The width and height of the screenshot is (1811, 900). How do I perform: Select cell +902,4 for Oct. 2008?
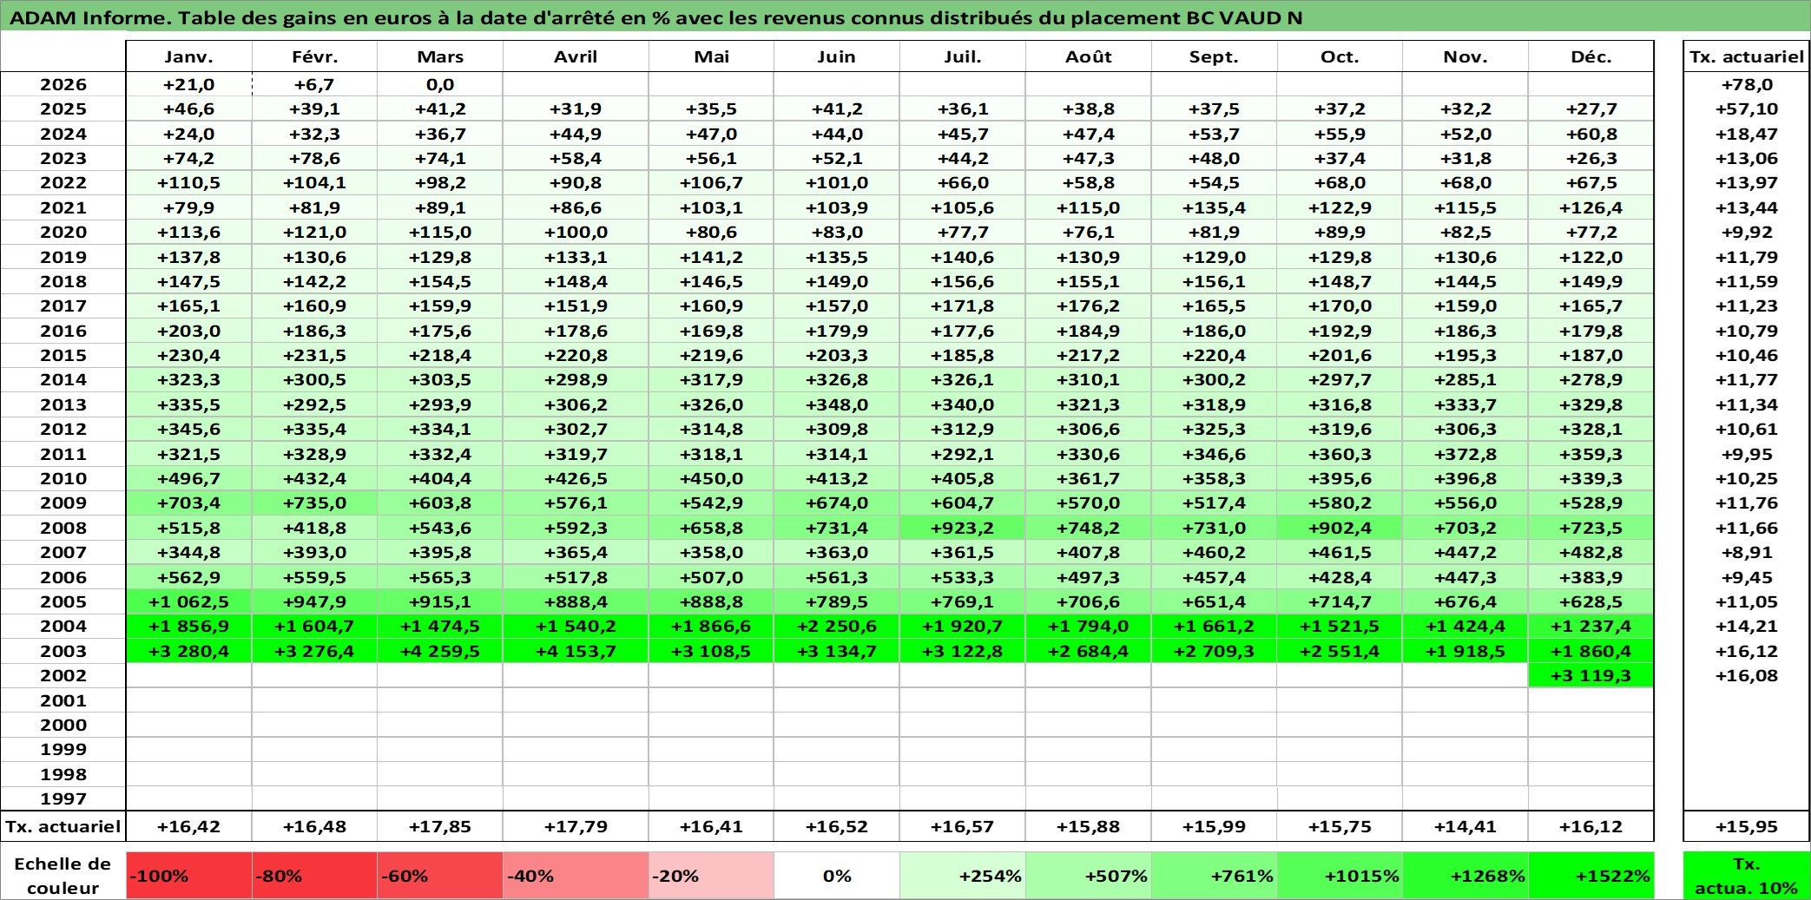coord(1340,528)
